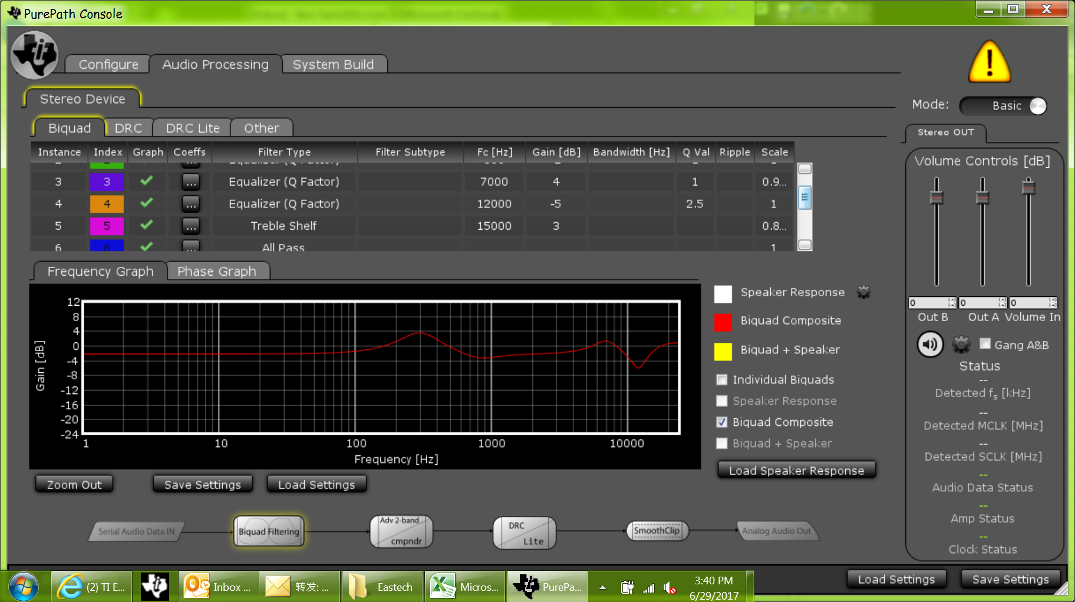The width and height of the screenshot is (1075, 602).
Task: Switch to Audio Processing tab
Action: click(215, 64)
